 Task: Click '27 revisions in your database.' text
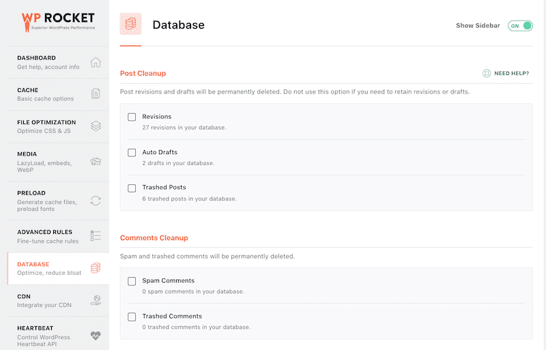184,128
